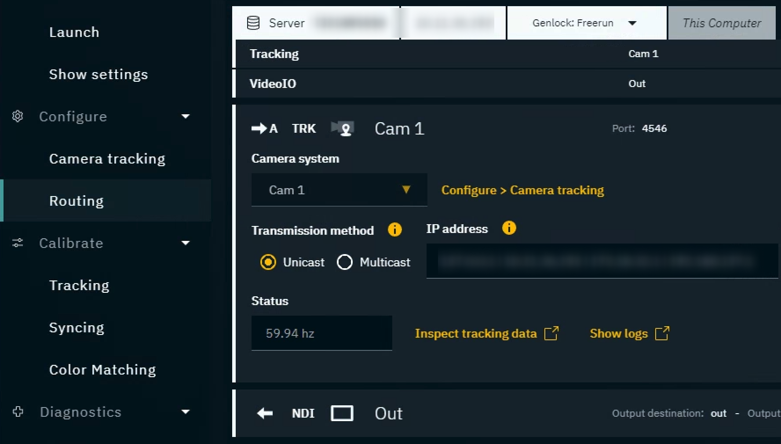Click the IP address input field
This screenshot has width=781, height=444.
[x=602, y=261]
